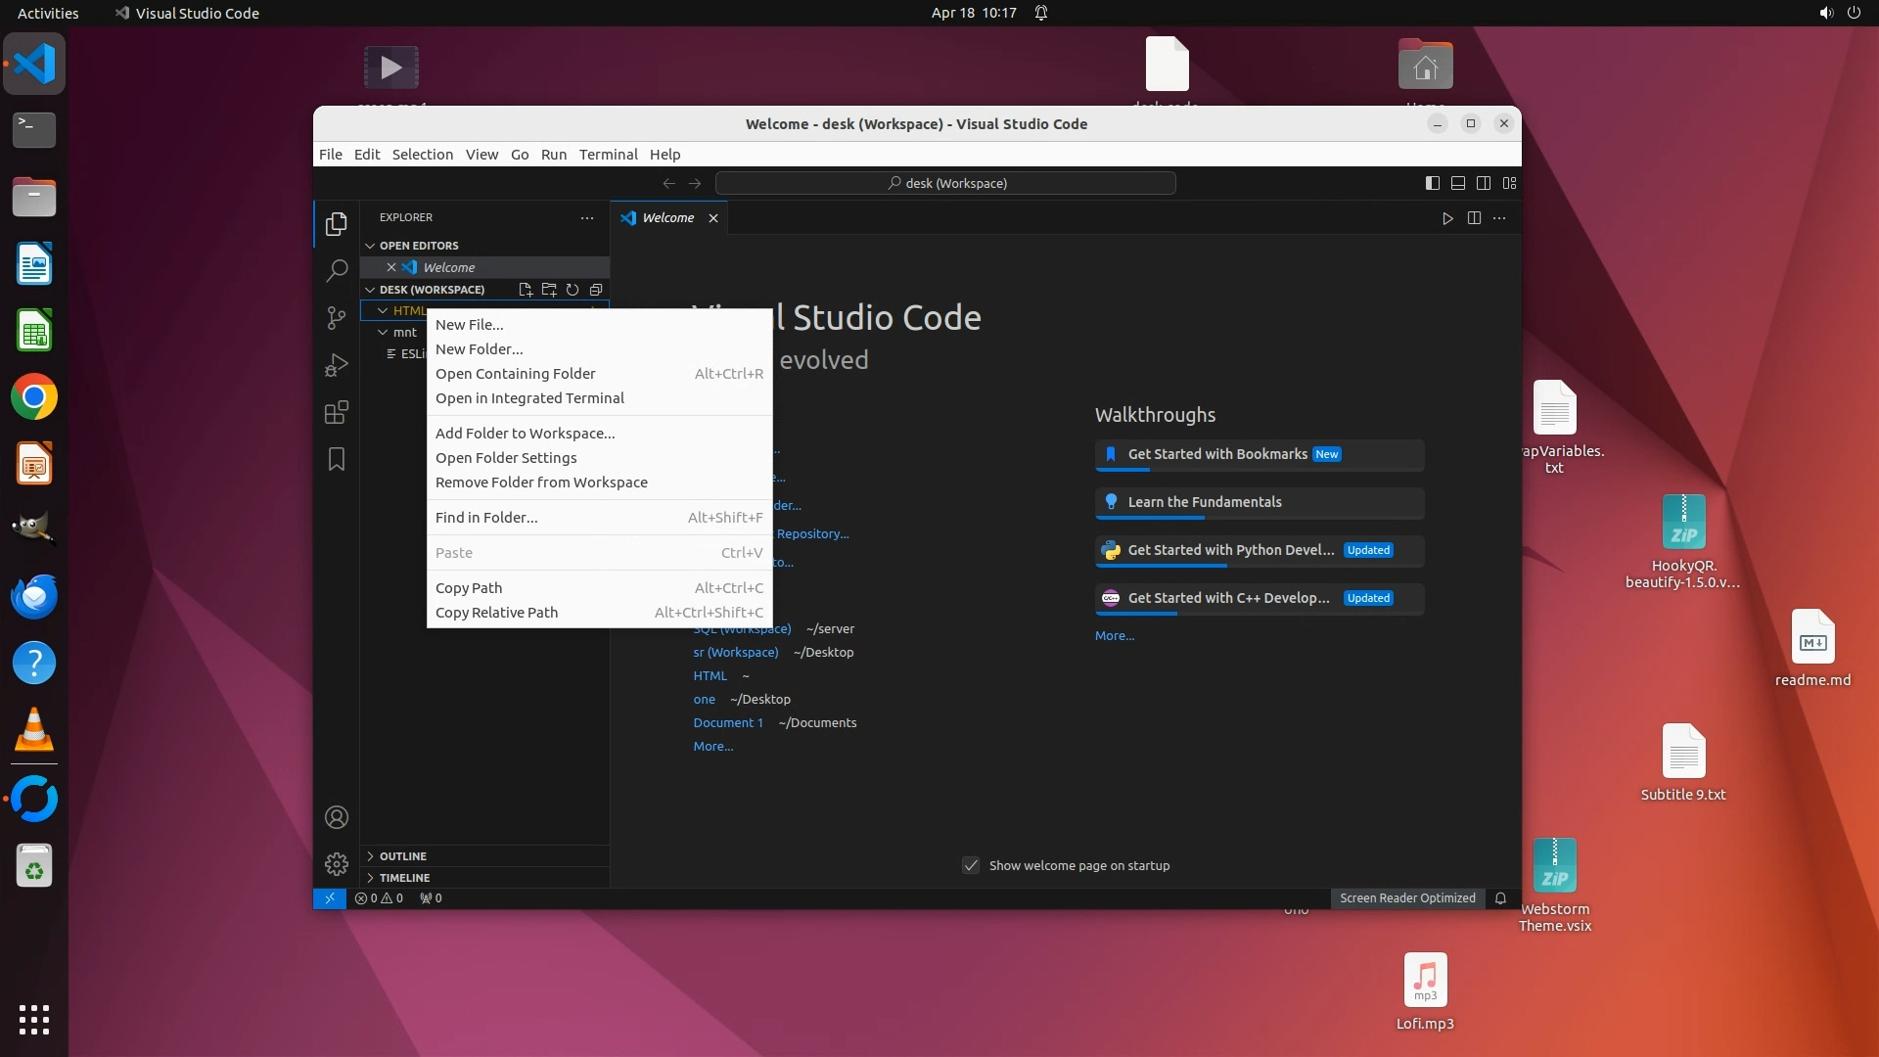Open Learn the Fundamentals walkthrough
Viewport: 1879px width, 1057px height.
point(1204,502)
